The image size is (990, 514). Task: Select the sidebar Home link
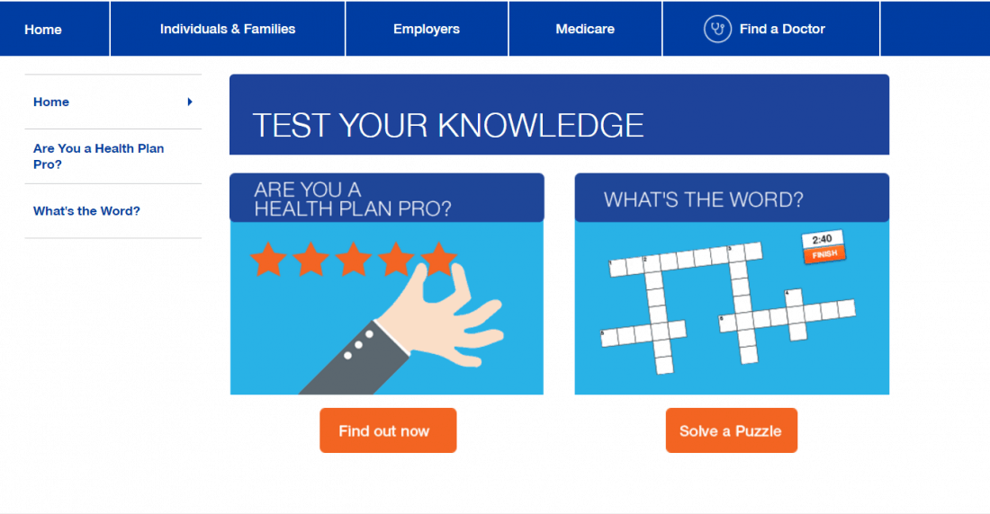point(51,102)
